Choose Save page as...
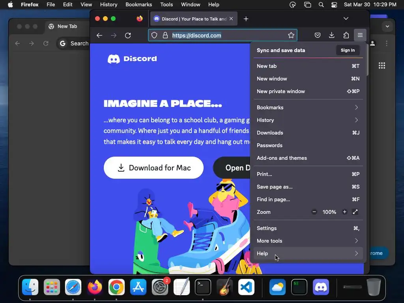 [x=308, y=187]
